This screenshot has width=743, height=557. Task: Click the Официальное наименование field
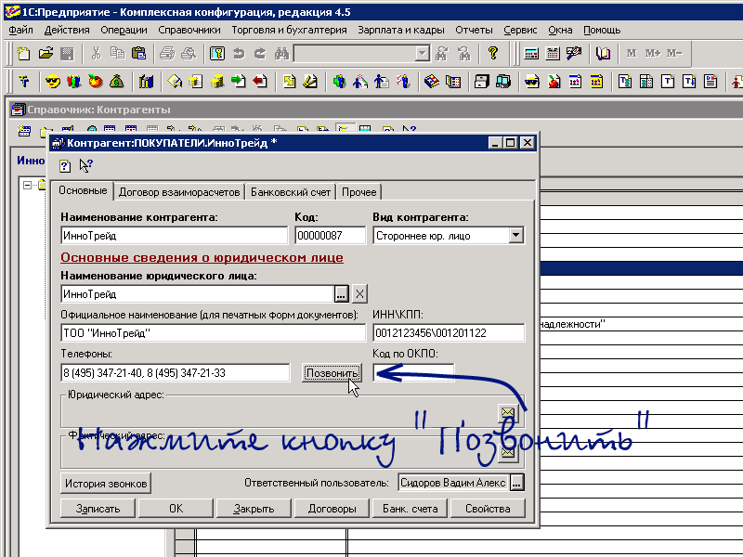click(214, 333)
